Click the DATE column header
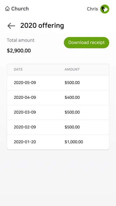Image resolution: width=116 pixels, height=206 pixels. [x=18, y=69]
